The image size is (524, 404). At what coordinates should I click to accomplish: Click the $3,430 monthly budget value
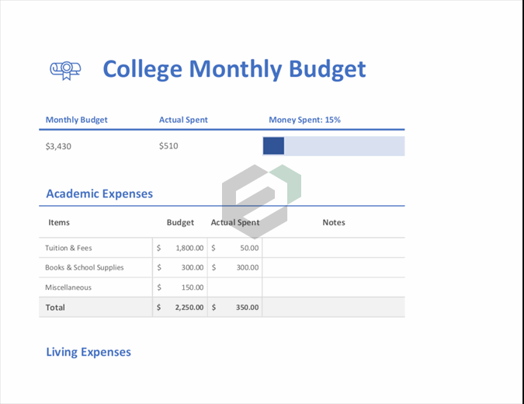click(58, 146)
